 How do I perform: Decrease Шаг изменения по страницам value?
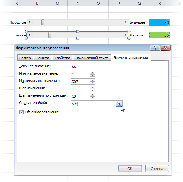point(92,98)
